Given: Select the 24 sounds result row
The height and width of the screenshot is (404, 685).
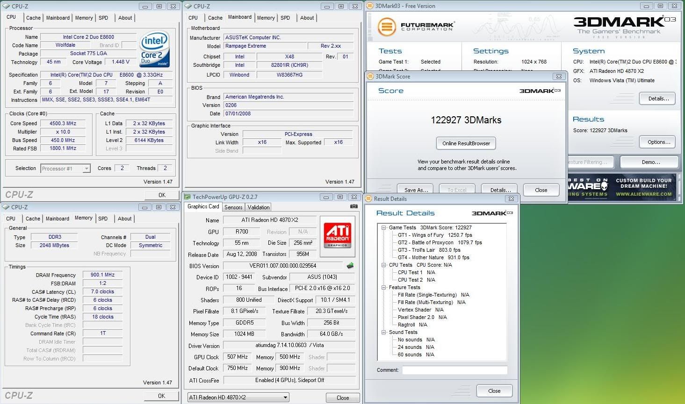Looking at the screenshot, I should 416,347.
